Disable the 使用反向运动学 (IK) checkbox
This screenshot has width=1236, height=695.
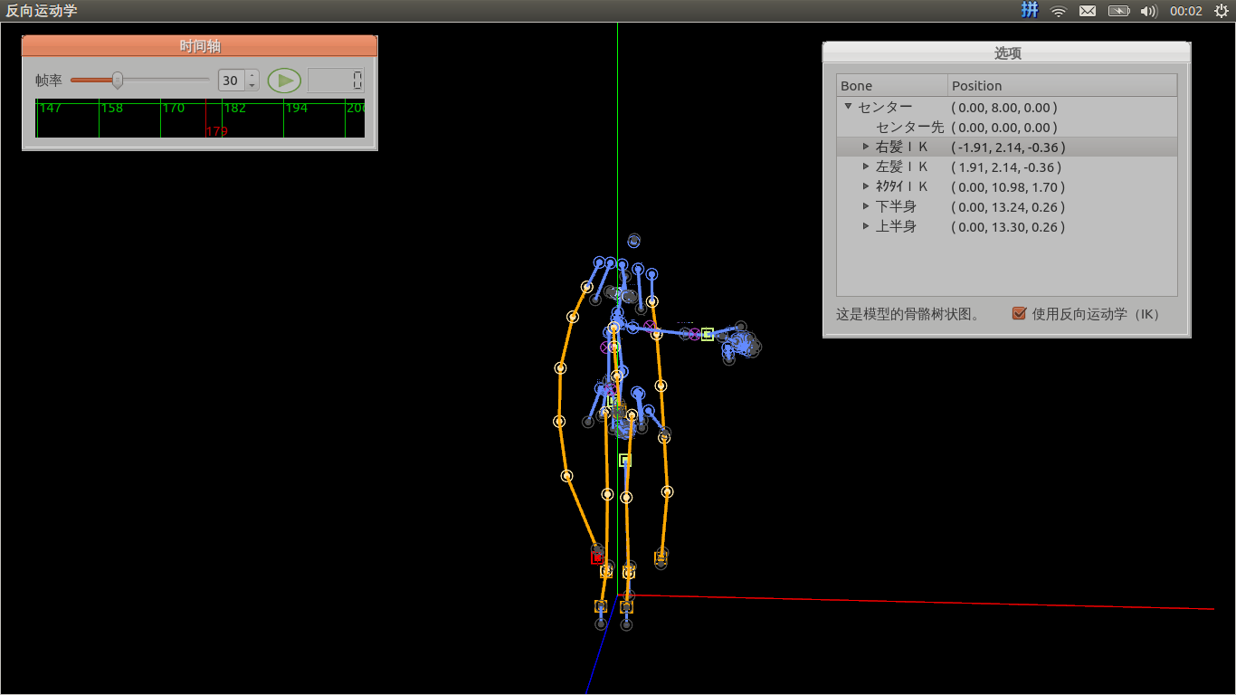click(1020, 314)
